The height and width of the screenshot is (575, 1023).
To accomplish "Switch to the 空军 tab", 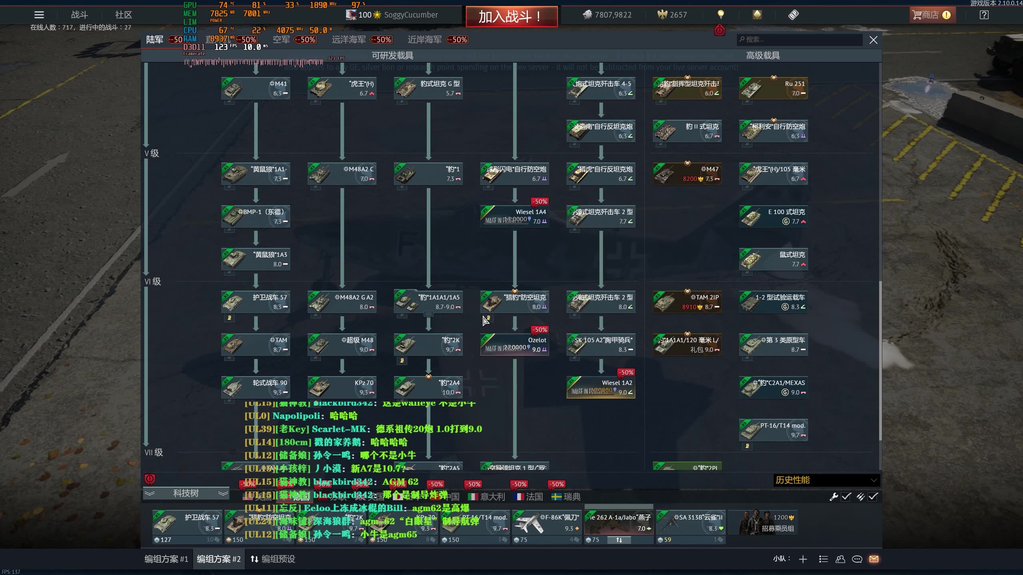I will point(281,40).
